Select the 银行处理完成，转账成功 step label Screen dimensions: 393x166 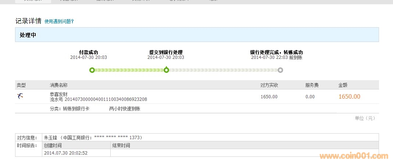tap(276, 52)
